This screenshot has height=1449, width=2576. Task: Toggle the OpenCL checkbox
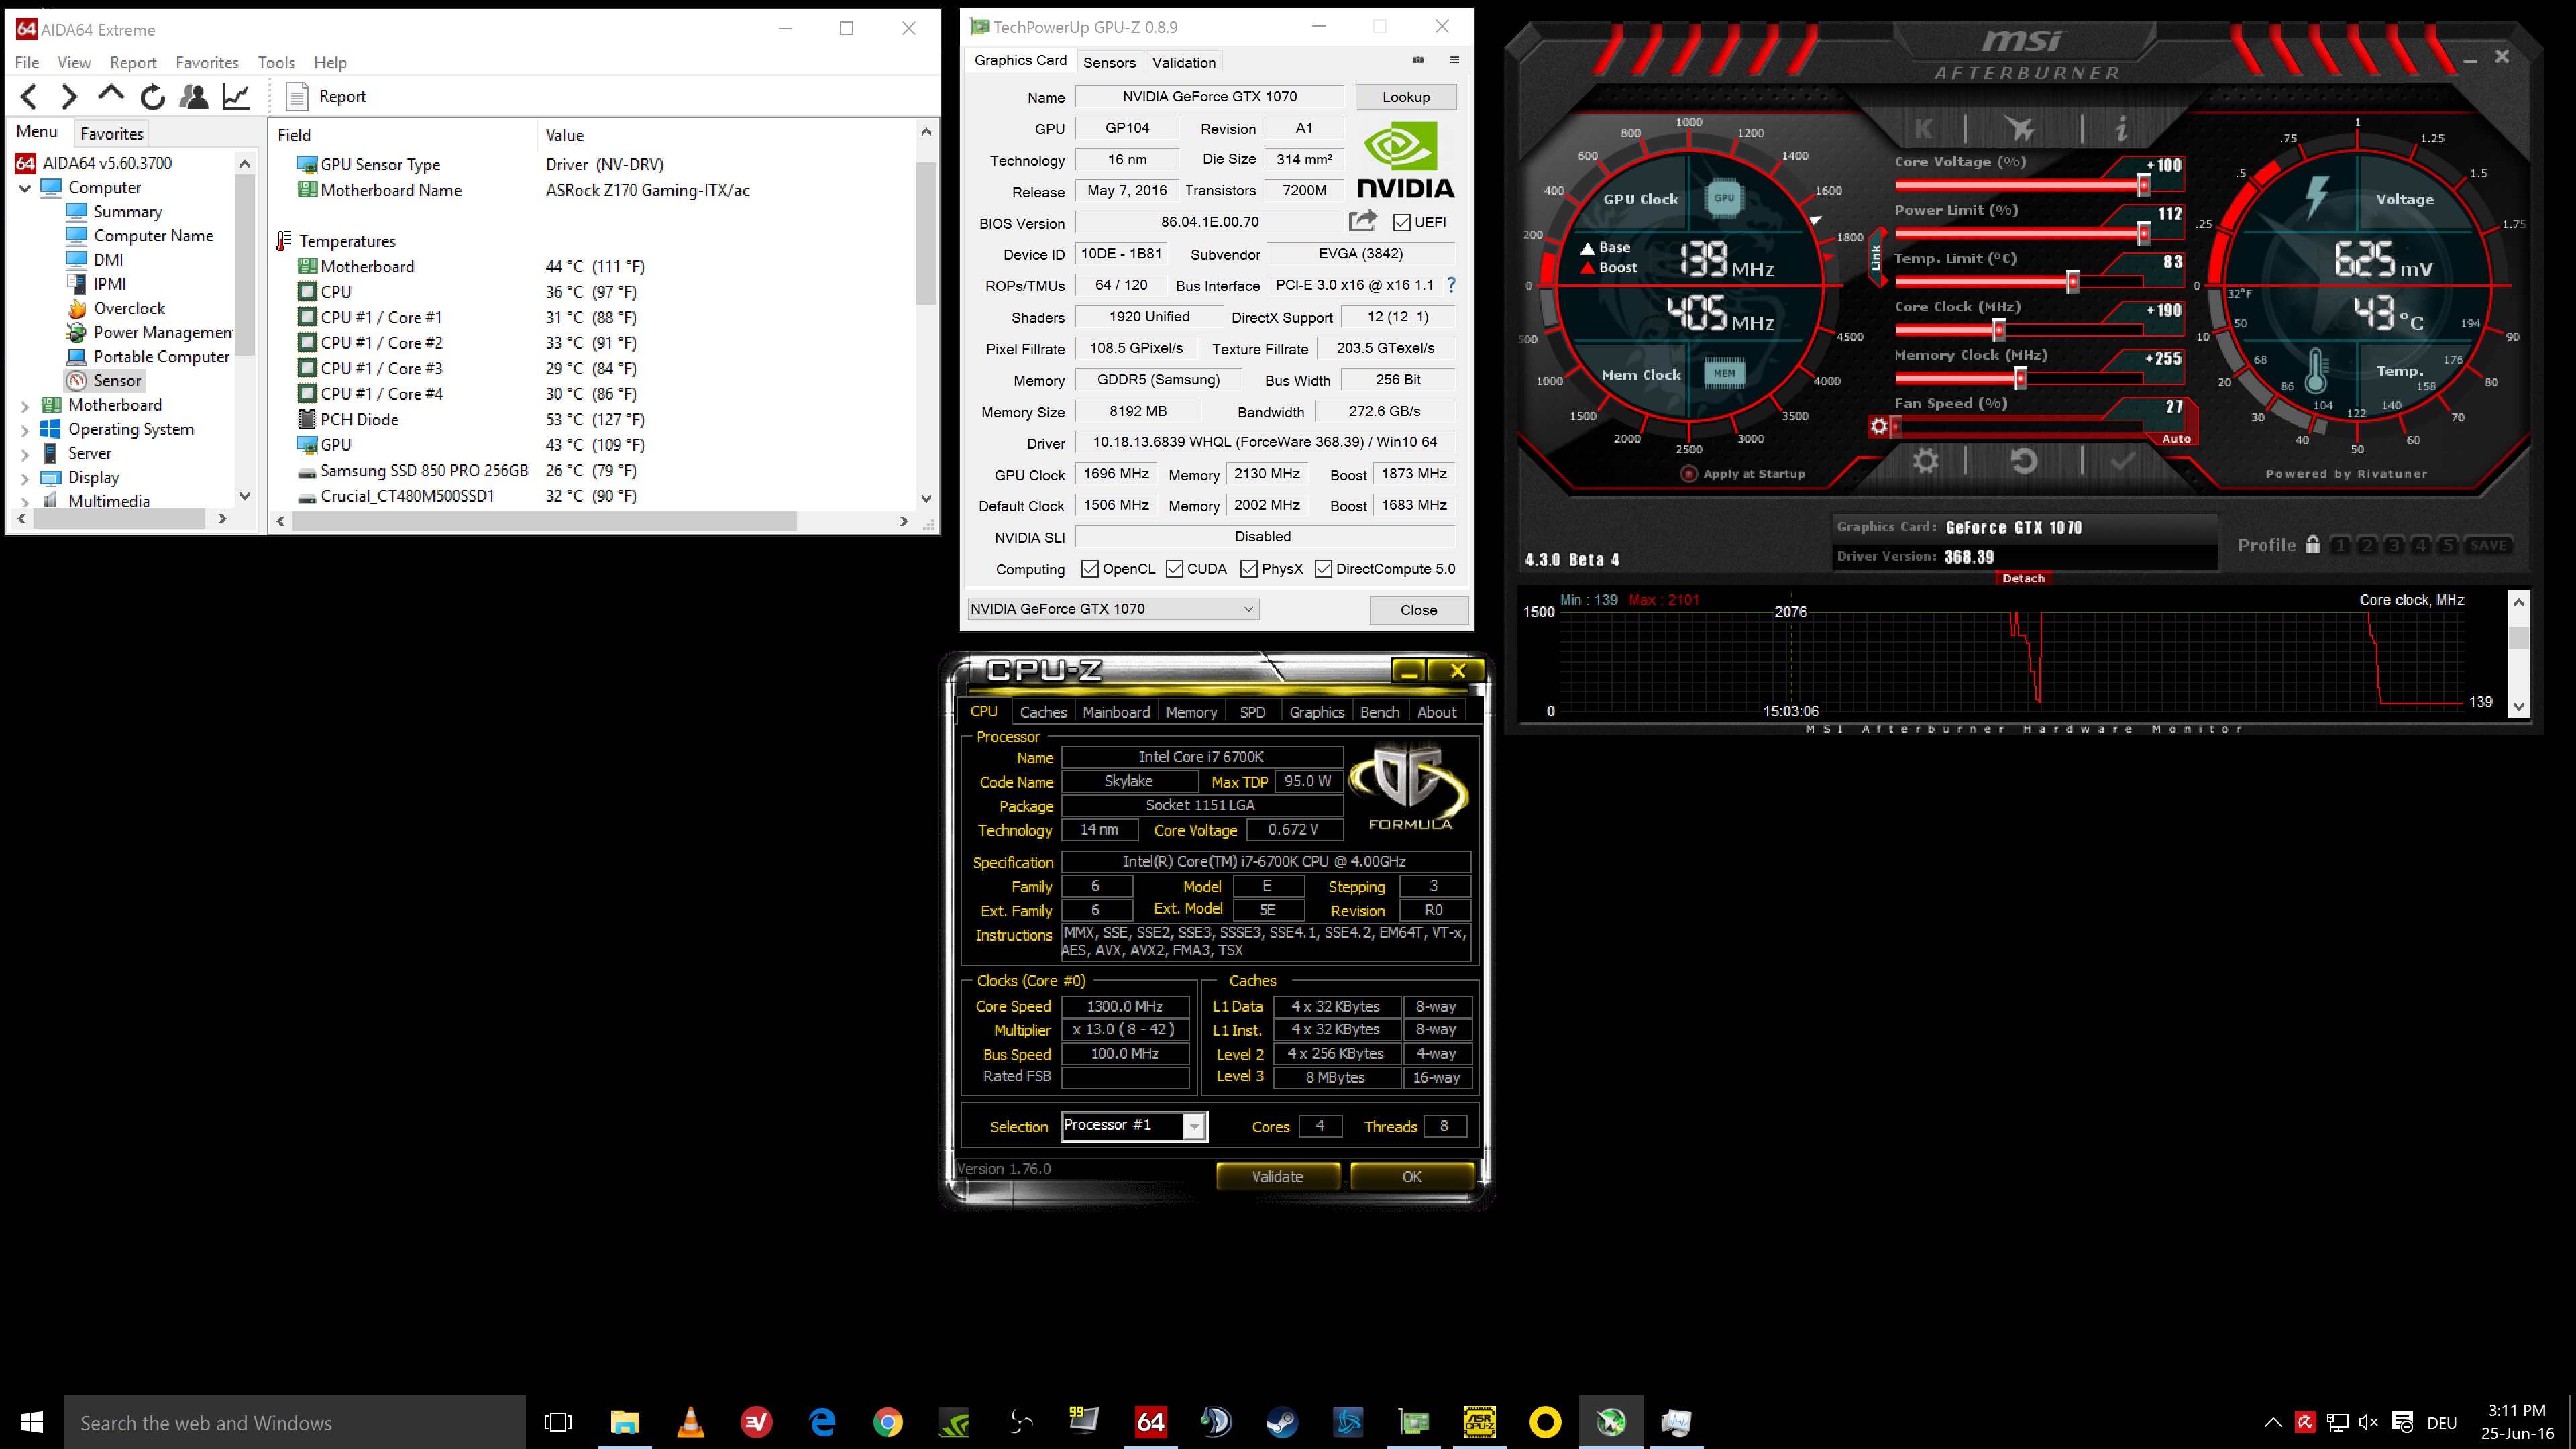point(1090,569)
